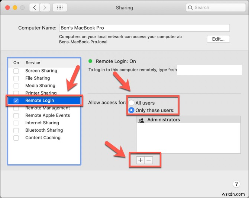Screen dimensions: 249x198
Task: Select the All users radio button
Action: pos(131,103)
